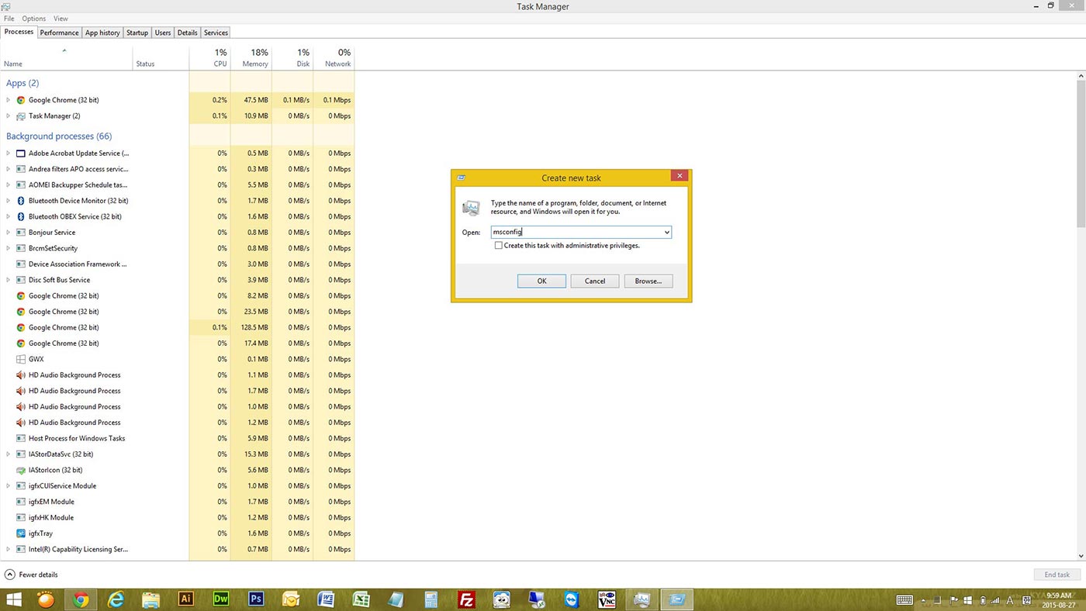Sort processes by the Disk column

(x=292, y=58)
